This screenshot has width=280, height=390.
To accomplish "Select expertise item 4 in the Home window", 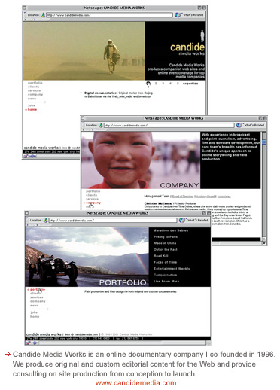I will click(x=170, y=84).
